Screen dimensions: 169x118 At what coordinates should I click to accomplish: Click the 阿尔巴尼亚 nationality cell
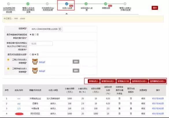click(35, 113)
